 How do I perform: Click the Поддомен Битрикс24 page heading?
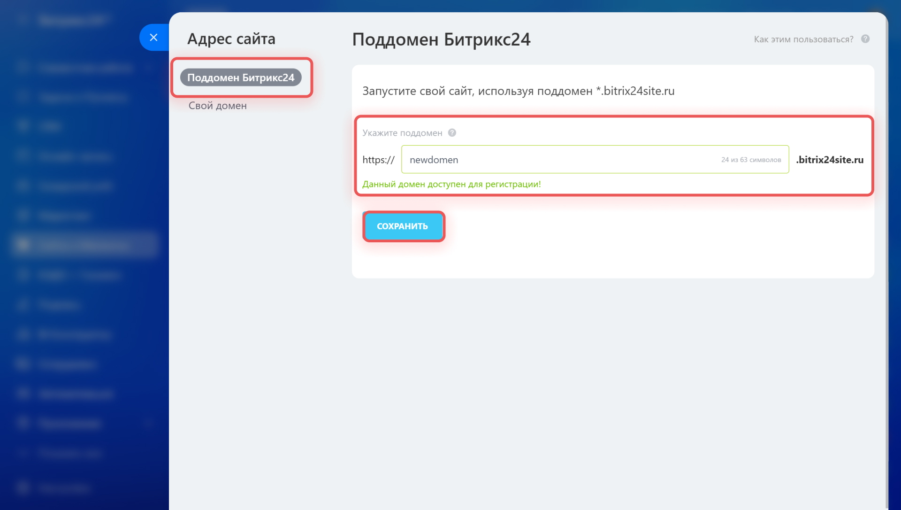441,39
